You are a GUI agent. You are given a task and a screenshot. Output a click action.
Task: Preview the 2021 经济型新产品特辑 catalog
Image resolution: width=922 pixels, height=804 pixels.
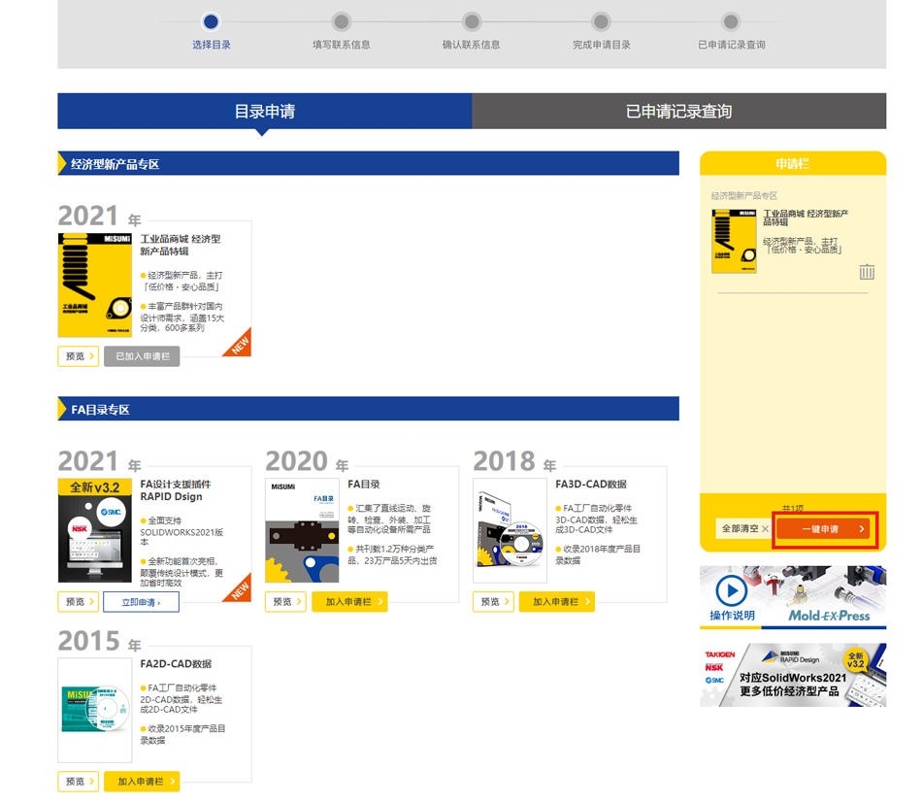pos(78,356)
